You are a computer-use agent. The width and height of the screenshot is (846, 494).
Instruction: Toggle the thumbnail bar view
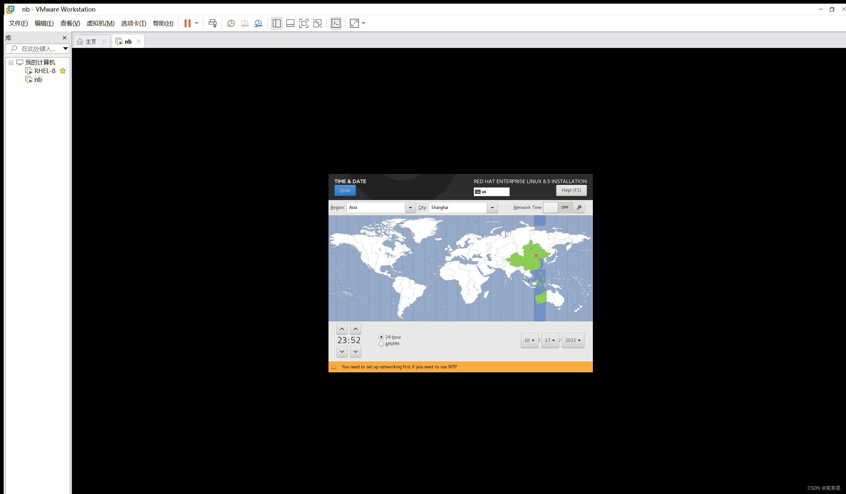point(290,23)
